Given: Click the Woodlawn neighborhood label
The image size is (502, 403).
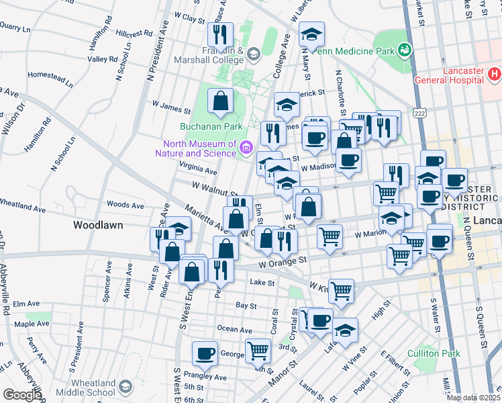Looking at the screenshot, I should pos(98,225).
